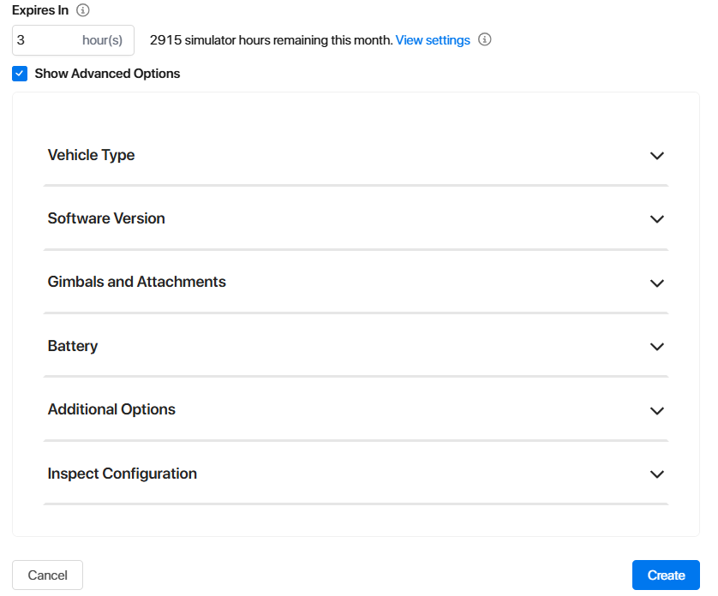Select the Additional Options section title
The image size is (718, 596).
[x=111, y=409]
